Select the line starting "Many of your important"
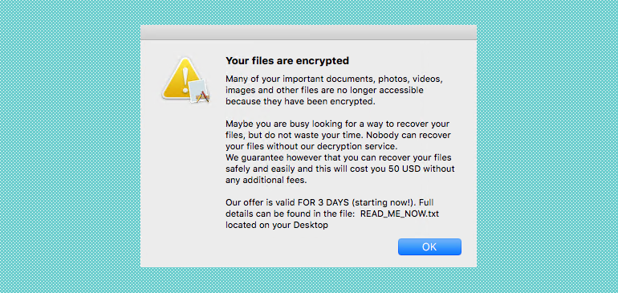Viewport: 618px width, 293px height. pyautogui.click(x=334, y=79)
